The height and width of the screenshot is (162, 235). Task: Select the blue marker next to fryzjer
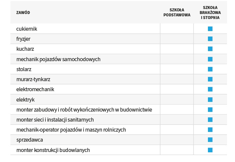coord(210,39)
